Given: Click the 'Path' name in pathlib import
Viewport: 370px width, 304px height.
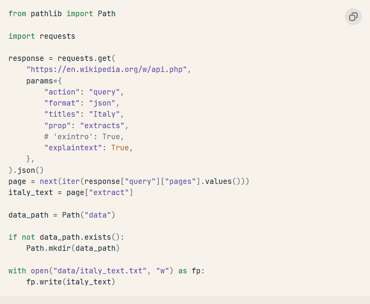Looking at the screenshot, I should 107,14.
